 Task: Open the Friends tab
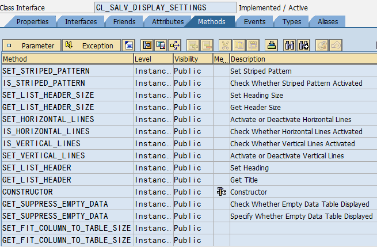pos(124,22)
